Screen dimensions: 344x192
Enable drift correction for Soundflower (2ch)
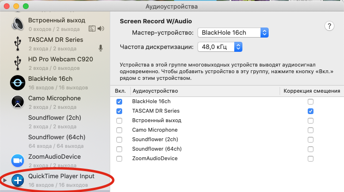tap(311, 140)
